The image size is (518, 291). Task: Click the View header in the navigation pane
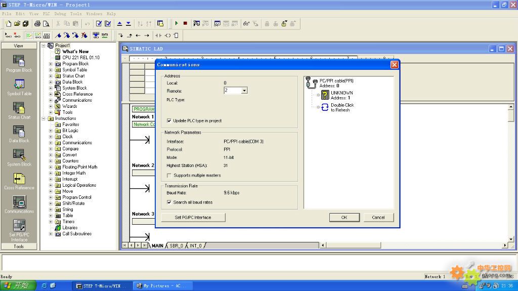[x=19, y=46]
